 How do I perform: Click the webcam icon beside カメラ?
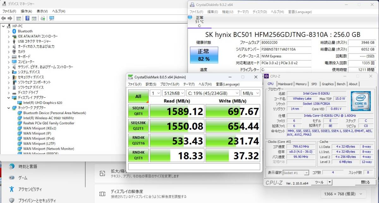click(x=14, y=51)
